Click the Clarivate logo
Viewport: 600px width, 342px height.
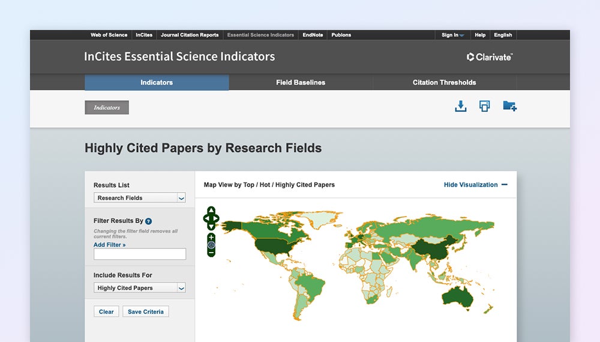[x=490, y=57]
